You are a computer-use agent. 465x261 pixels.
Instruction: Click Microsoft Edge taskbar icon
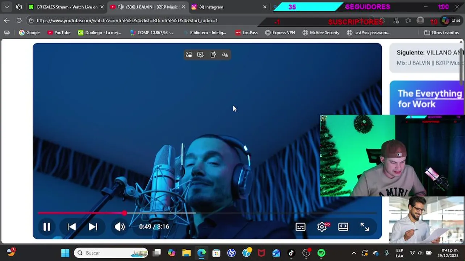201,253
